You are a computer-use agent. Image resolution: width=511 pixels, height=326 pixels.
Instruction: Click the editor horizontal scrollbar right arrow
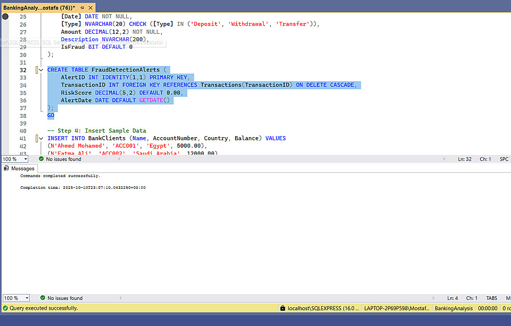pyautogui.click(x=444, y=159)
